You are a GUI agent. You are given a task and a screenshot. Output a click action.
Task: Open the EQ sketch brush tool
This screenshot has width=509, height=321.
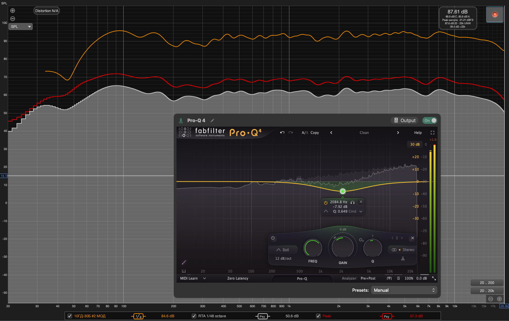[184, 262]
